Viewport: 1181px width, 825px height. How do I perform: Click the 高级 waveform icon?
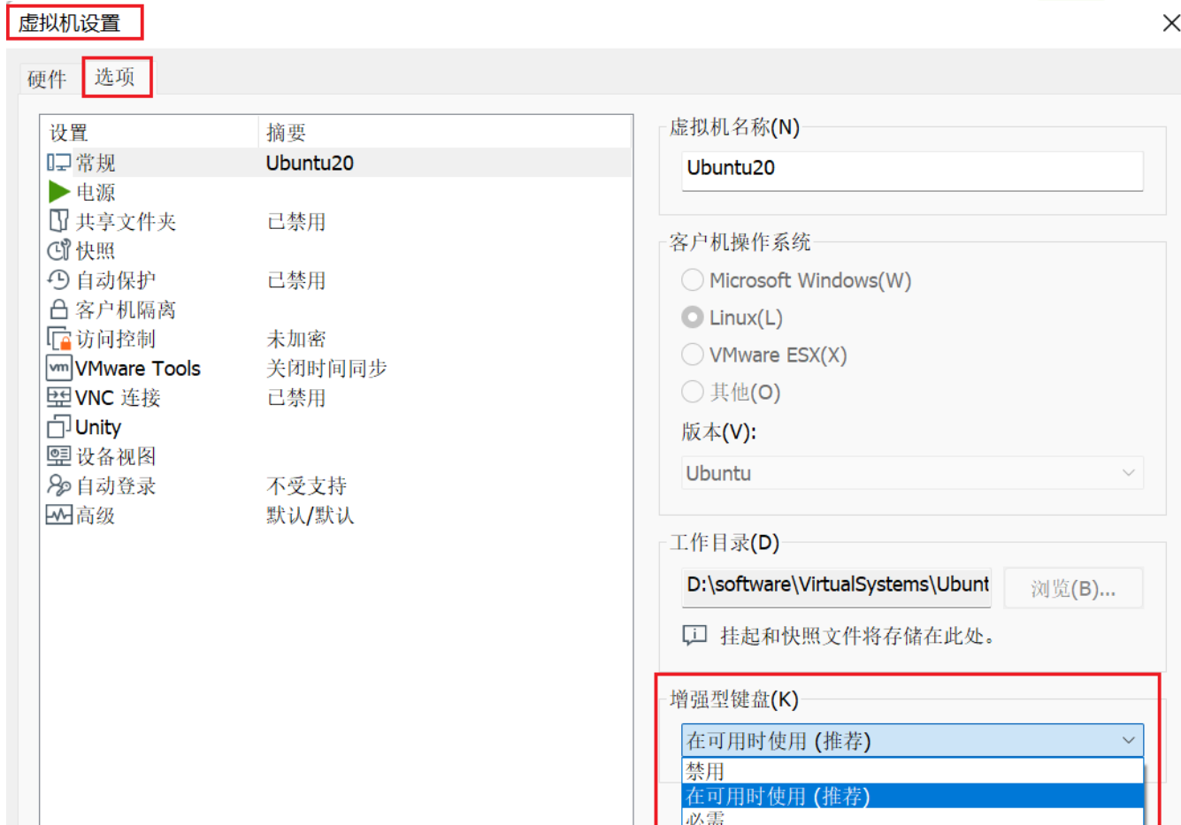point(58,515)
